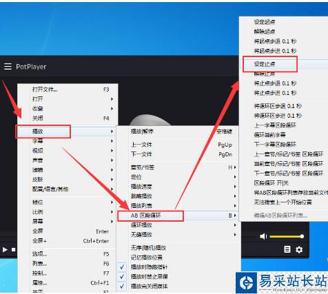Expand 章节/书签 submenu
Image resolution: width=328 pixels, height=294 pixels.
(x=178, y=167)
